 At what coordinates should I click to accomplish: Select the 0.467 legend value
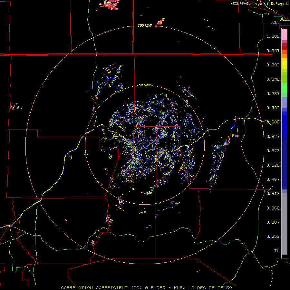(x=273, y=179)
